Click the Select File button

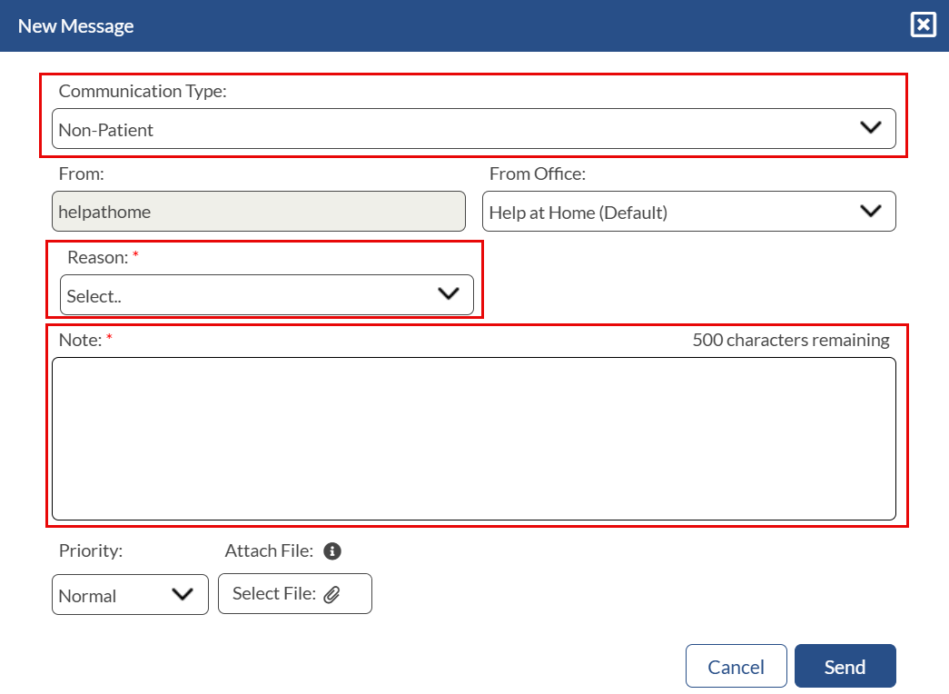(294, 593)
